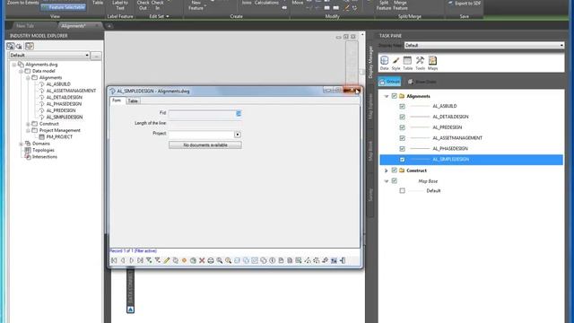Jump to last record arrow
574x323 pixels.
[x=141, y=260]
